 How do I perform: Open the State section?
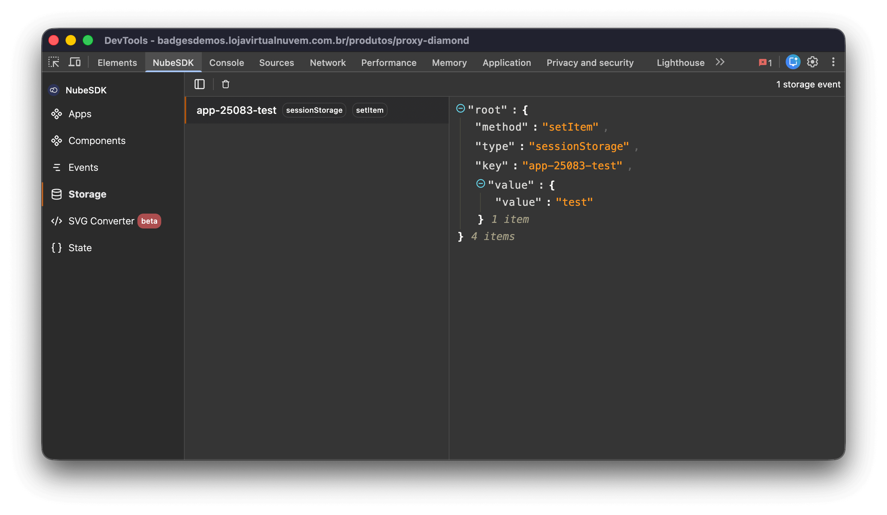[80, 247]
